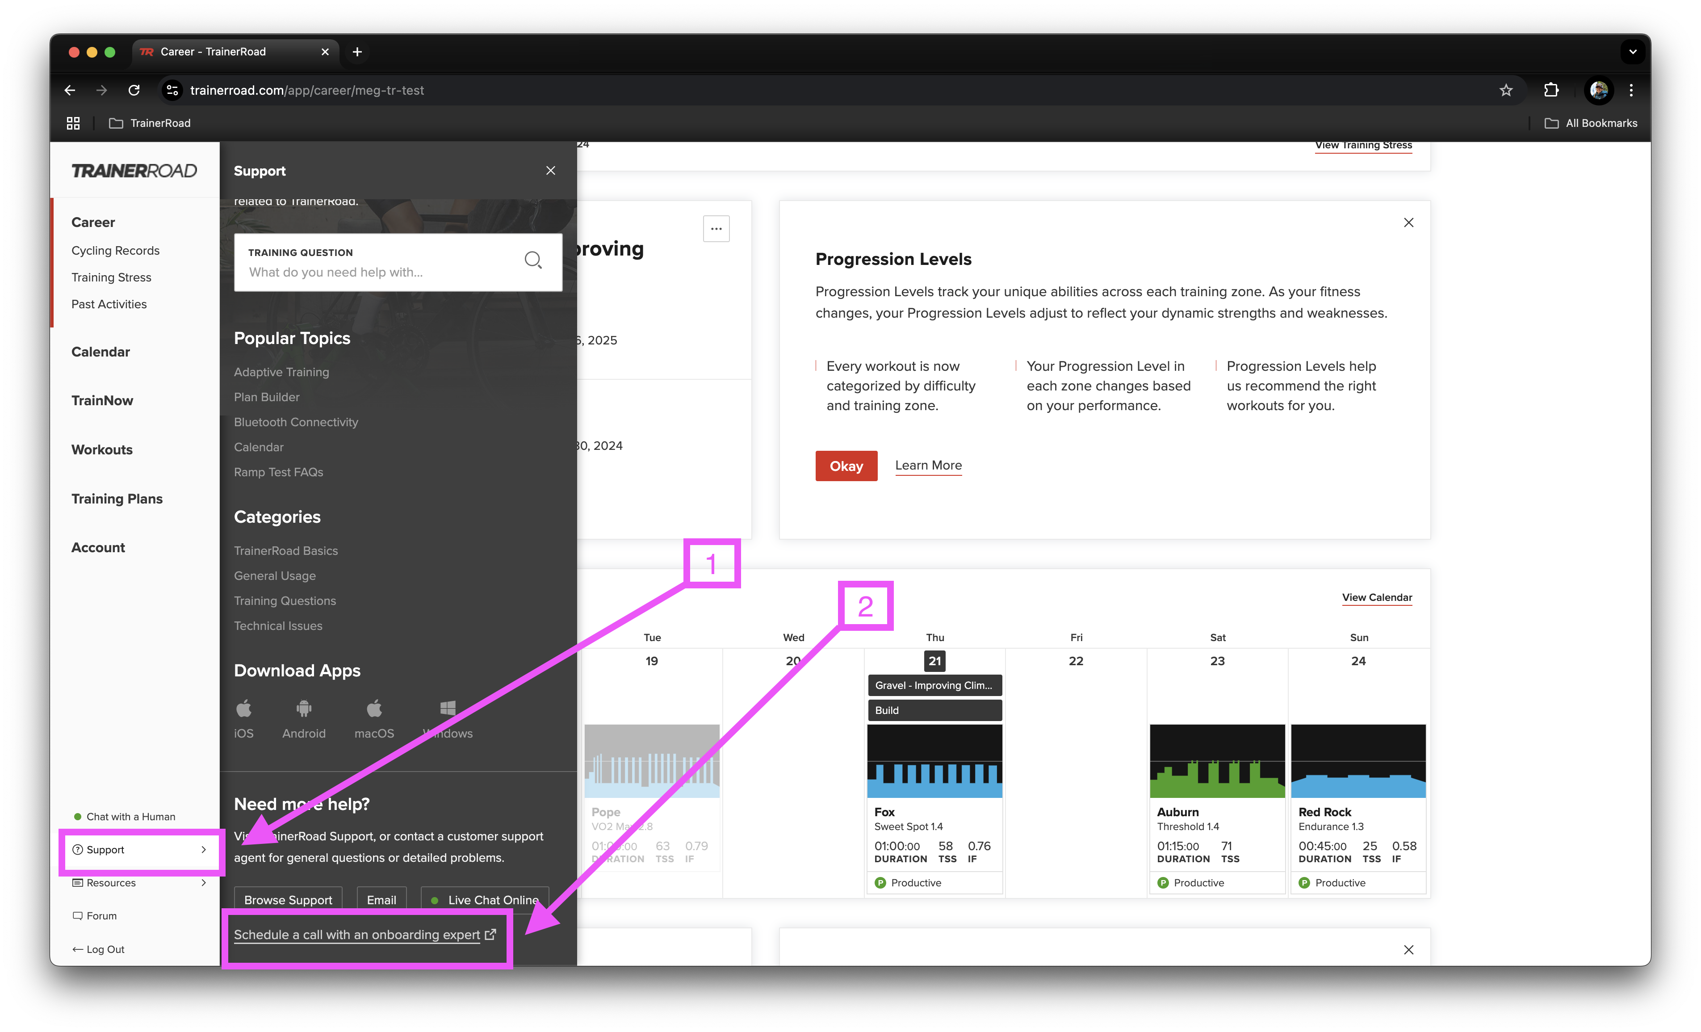Schedule a call with an onboarding expert
This screenshot has height=1032, width=1701.
[x=365, y=935]
